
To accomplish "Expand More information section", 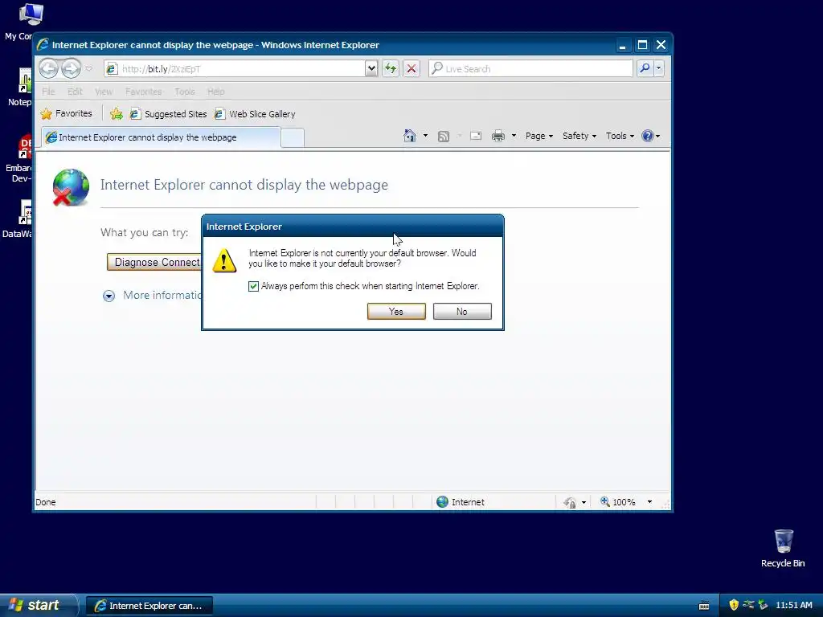I will [152, 296].
